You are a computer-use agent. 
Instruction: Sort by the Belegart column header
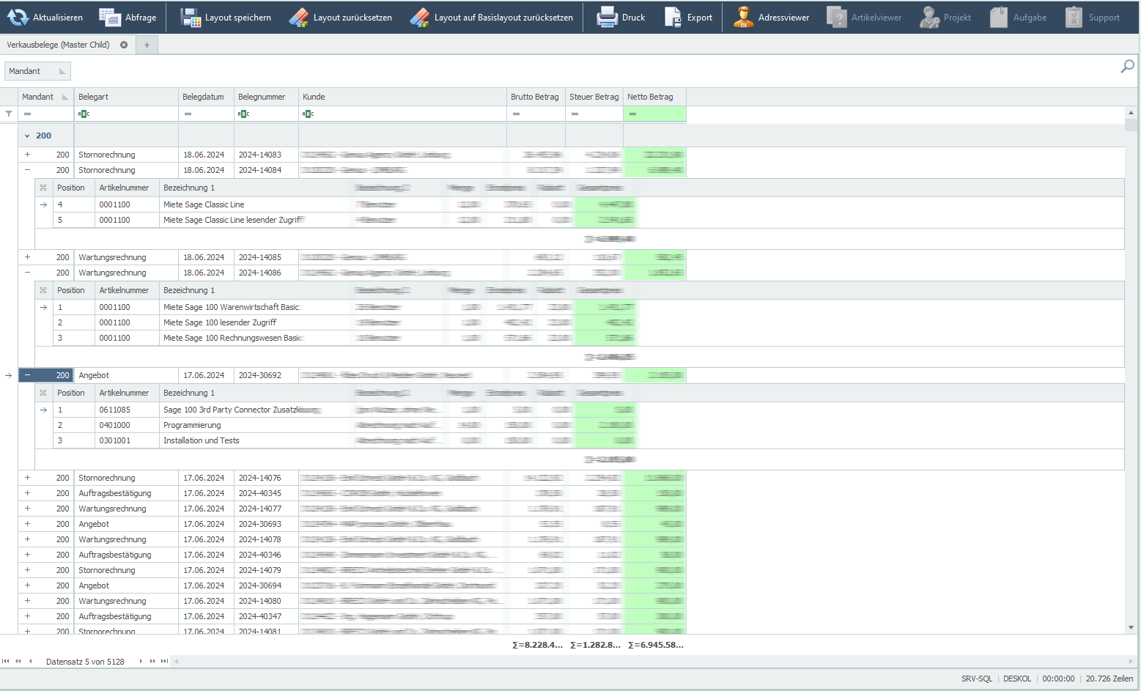[x=126, y=97]
